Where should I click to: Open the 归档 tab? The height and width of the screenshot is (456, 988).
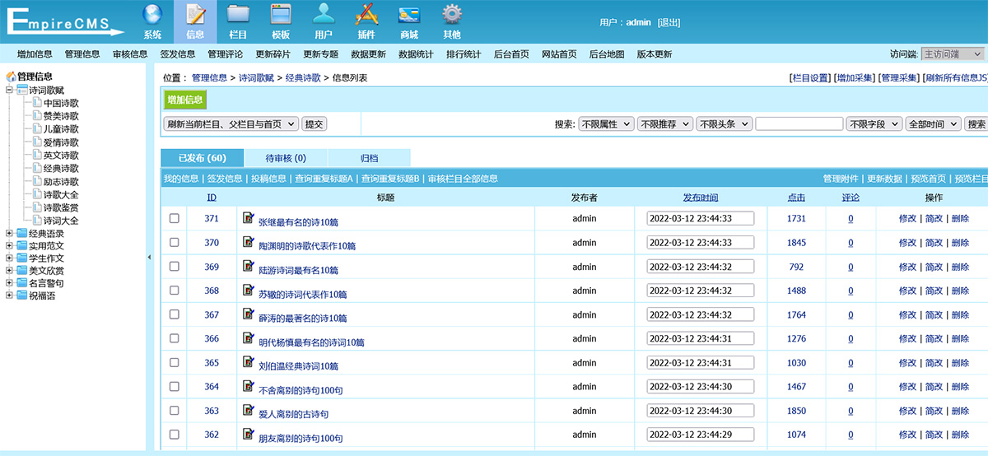click(370, 158)
